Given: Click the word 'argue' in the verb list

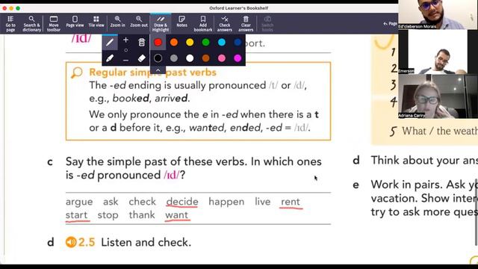Looking at the screenshot, I should tap(79, 202).
